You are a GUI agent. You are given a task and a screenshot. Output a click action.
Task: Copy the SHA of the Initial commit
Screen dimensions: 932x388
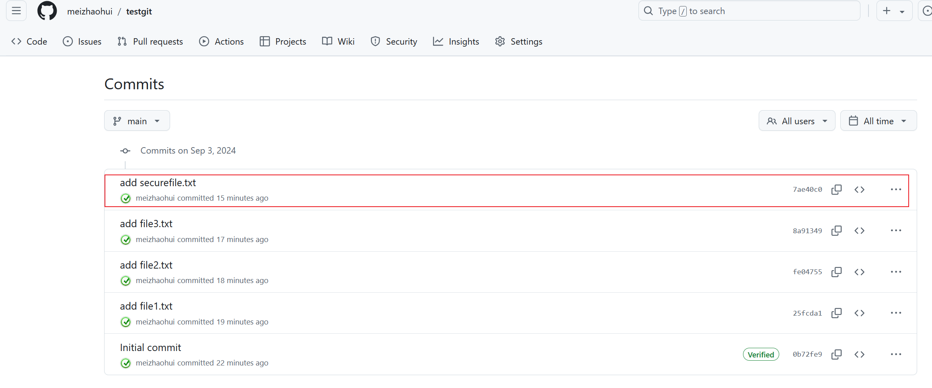click(837, 354)
